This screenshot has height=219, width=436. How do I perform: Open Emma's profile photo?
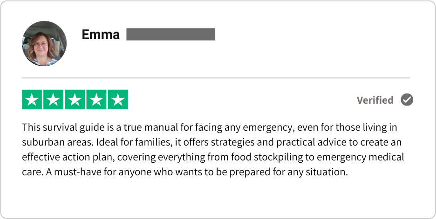[x=45, y=44]
